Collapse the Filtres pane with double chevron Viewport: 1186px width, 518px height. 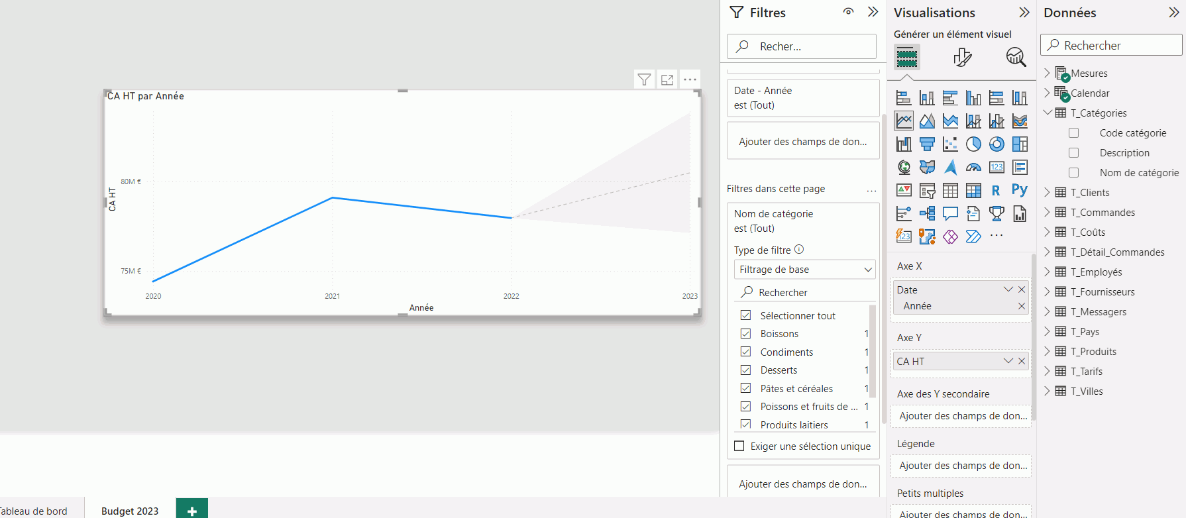pos(873,12)
